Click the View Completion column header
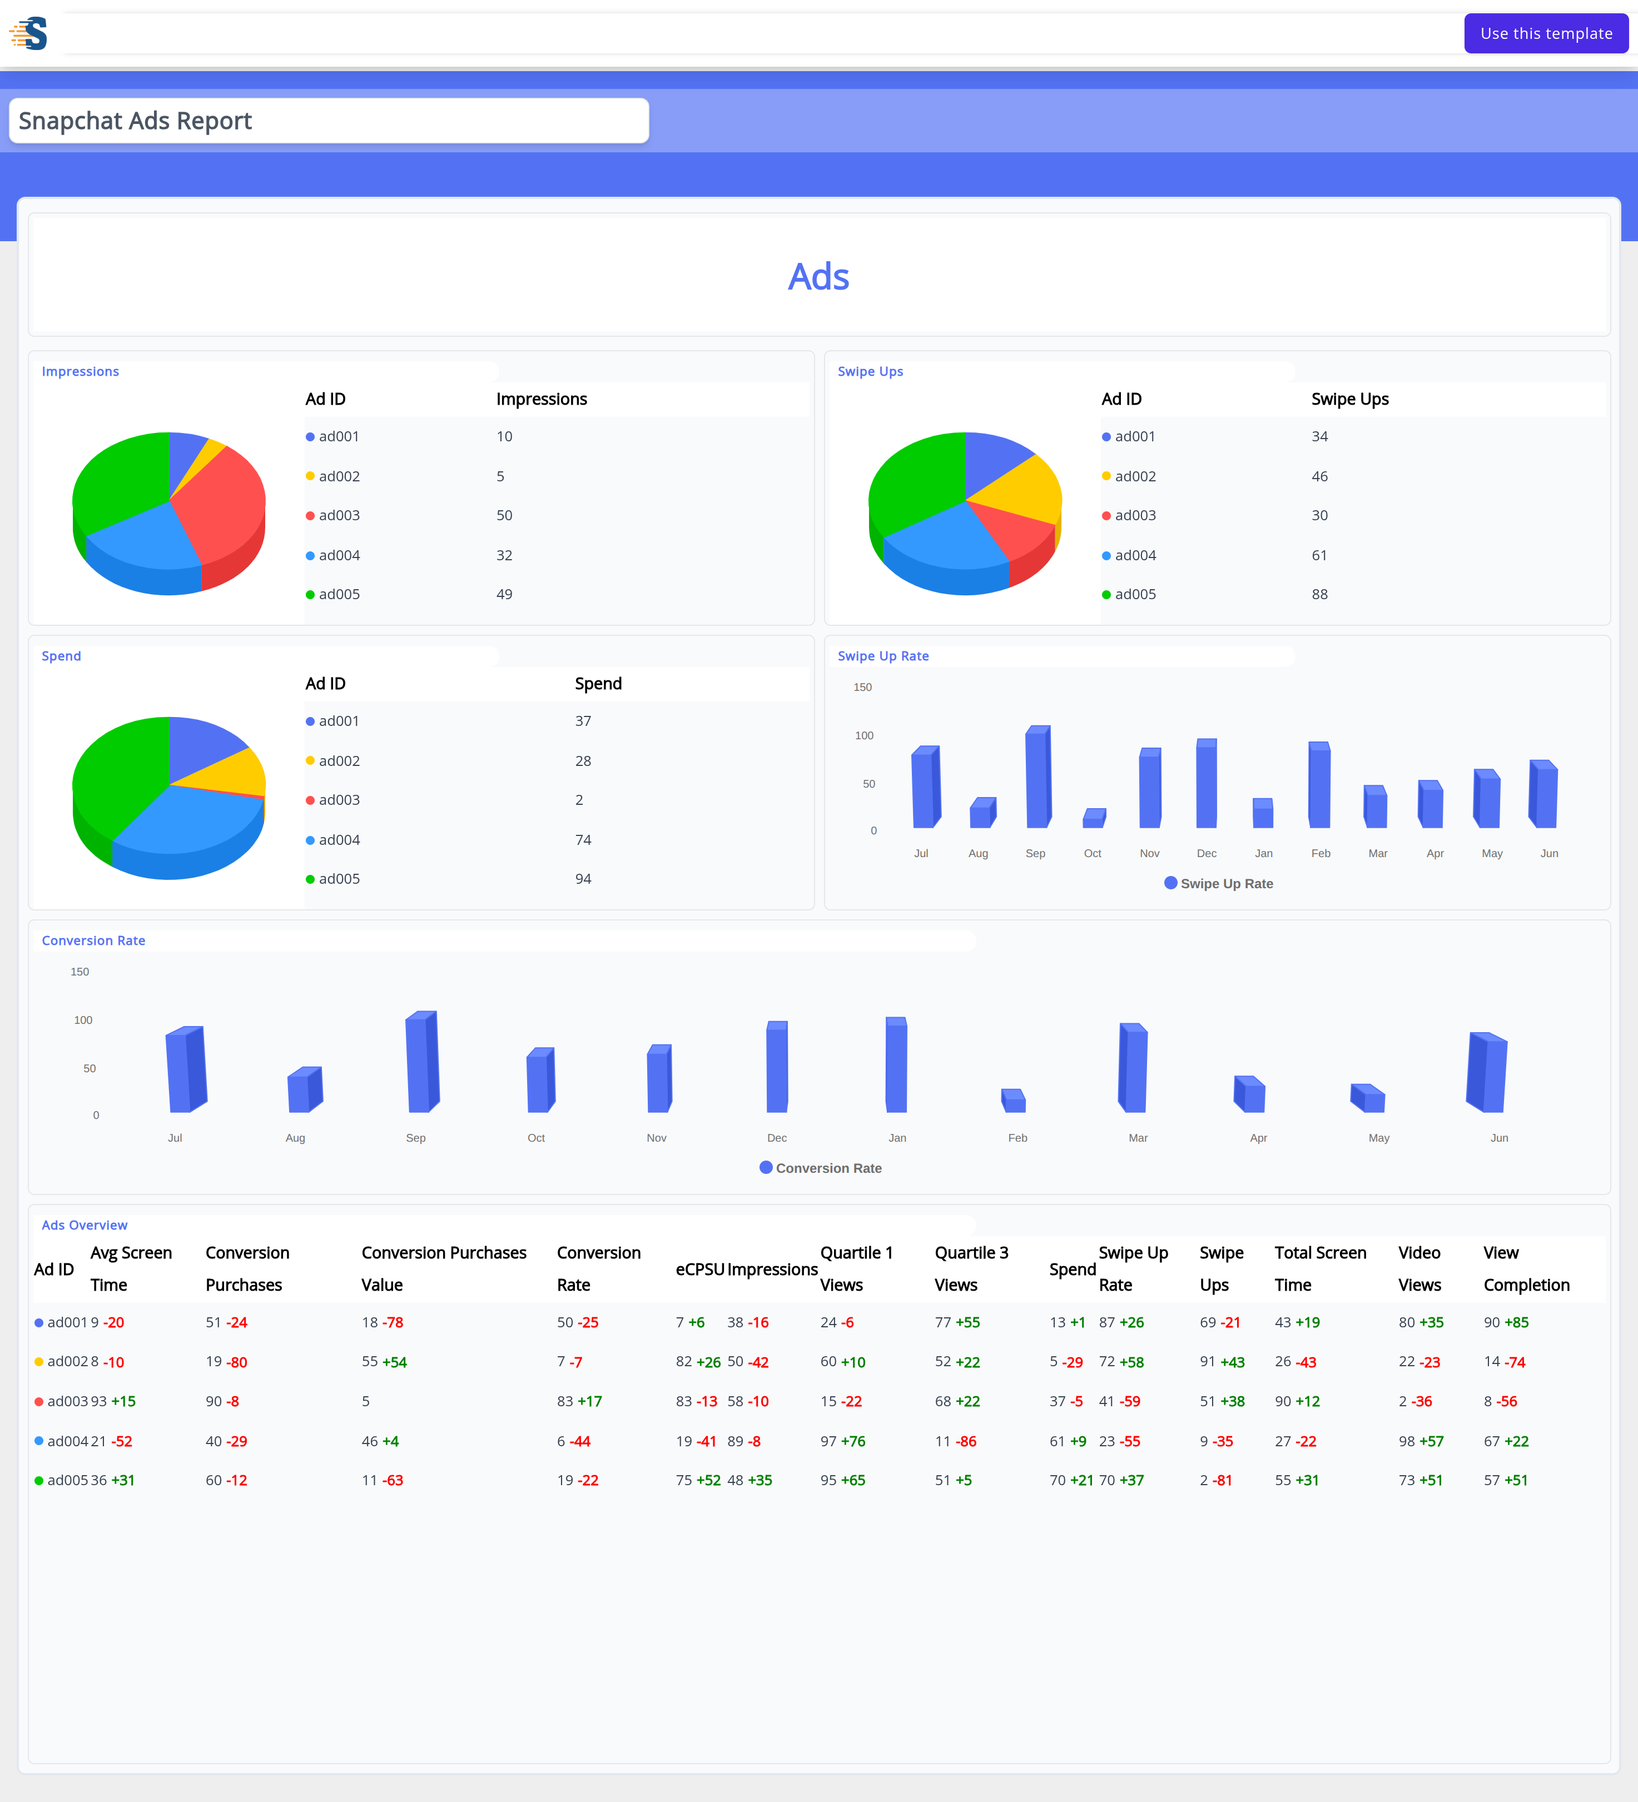This screenshot has width=1638, height=1802. [1526, 1270]
